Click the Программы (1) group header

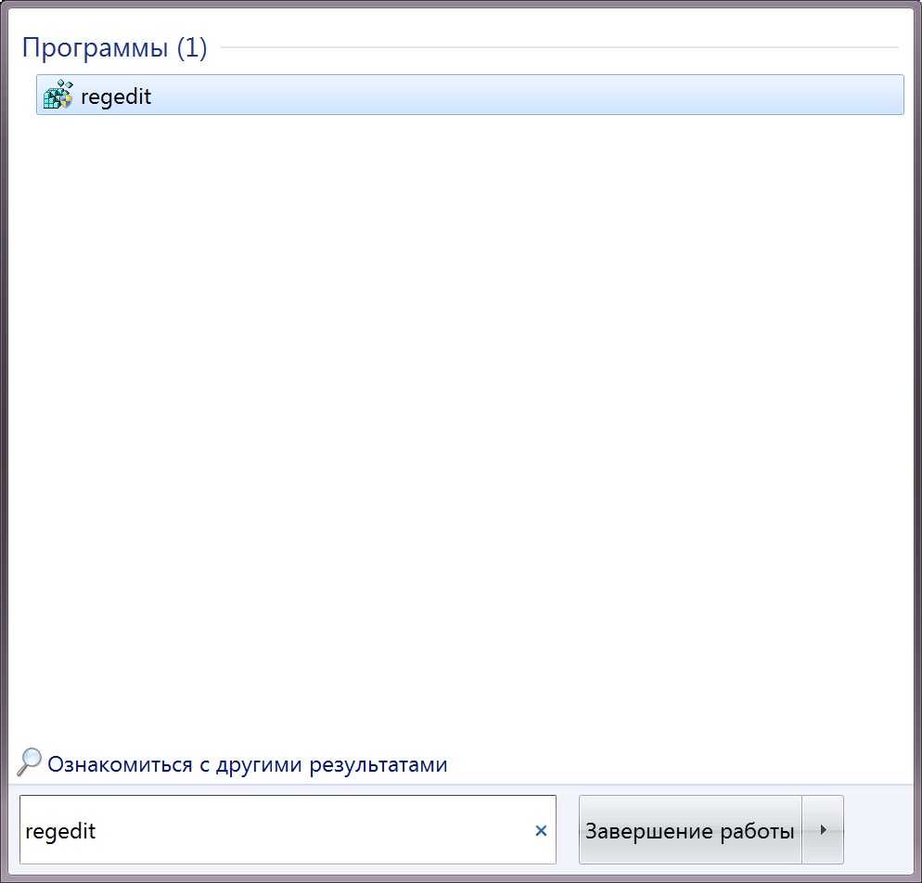coord(114,48)
